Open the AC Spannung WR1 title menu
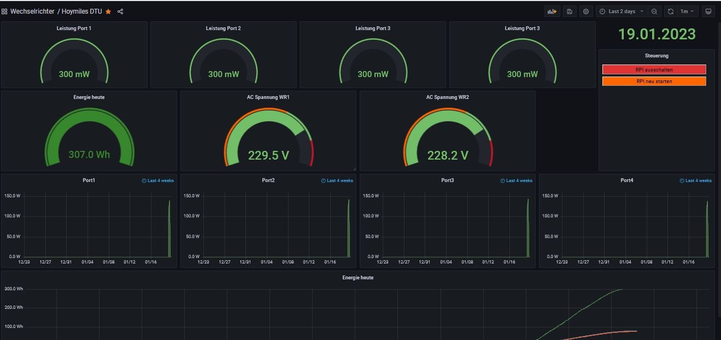 point(268,97)
